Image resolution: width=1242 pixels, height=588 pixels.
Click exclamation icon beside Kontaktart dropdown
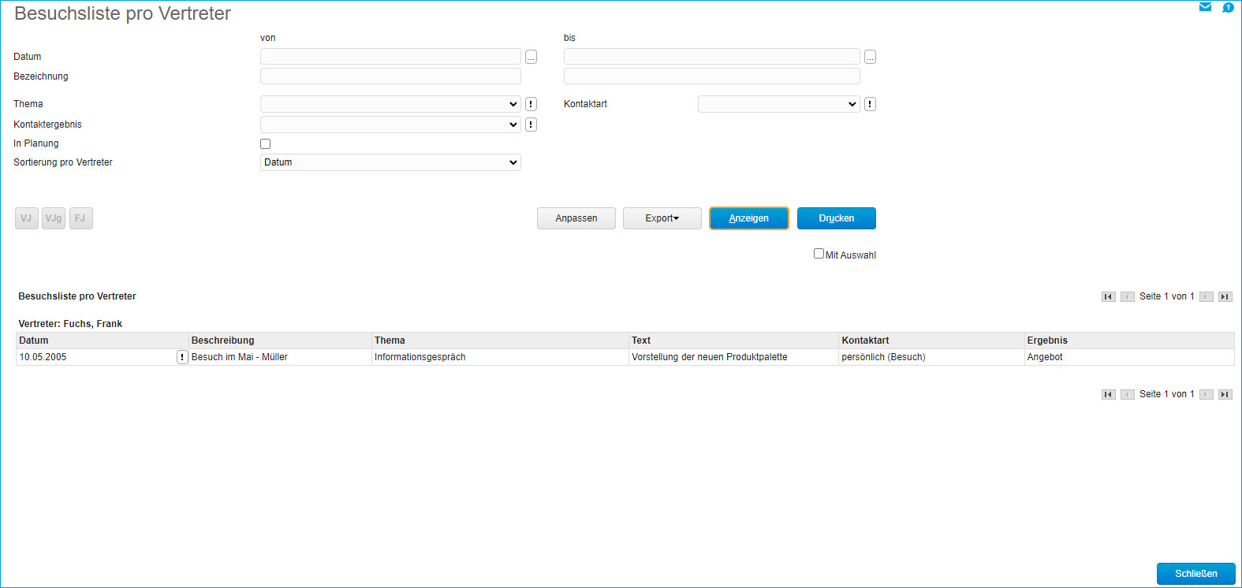[x=870, y=104]
